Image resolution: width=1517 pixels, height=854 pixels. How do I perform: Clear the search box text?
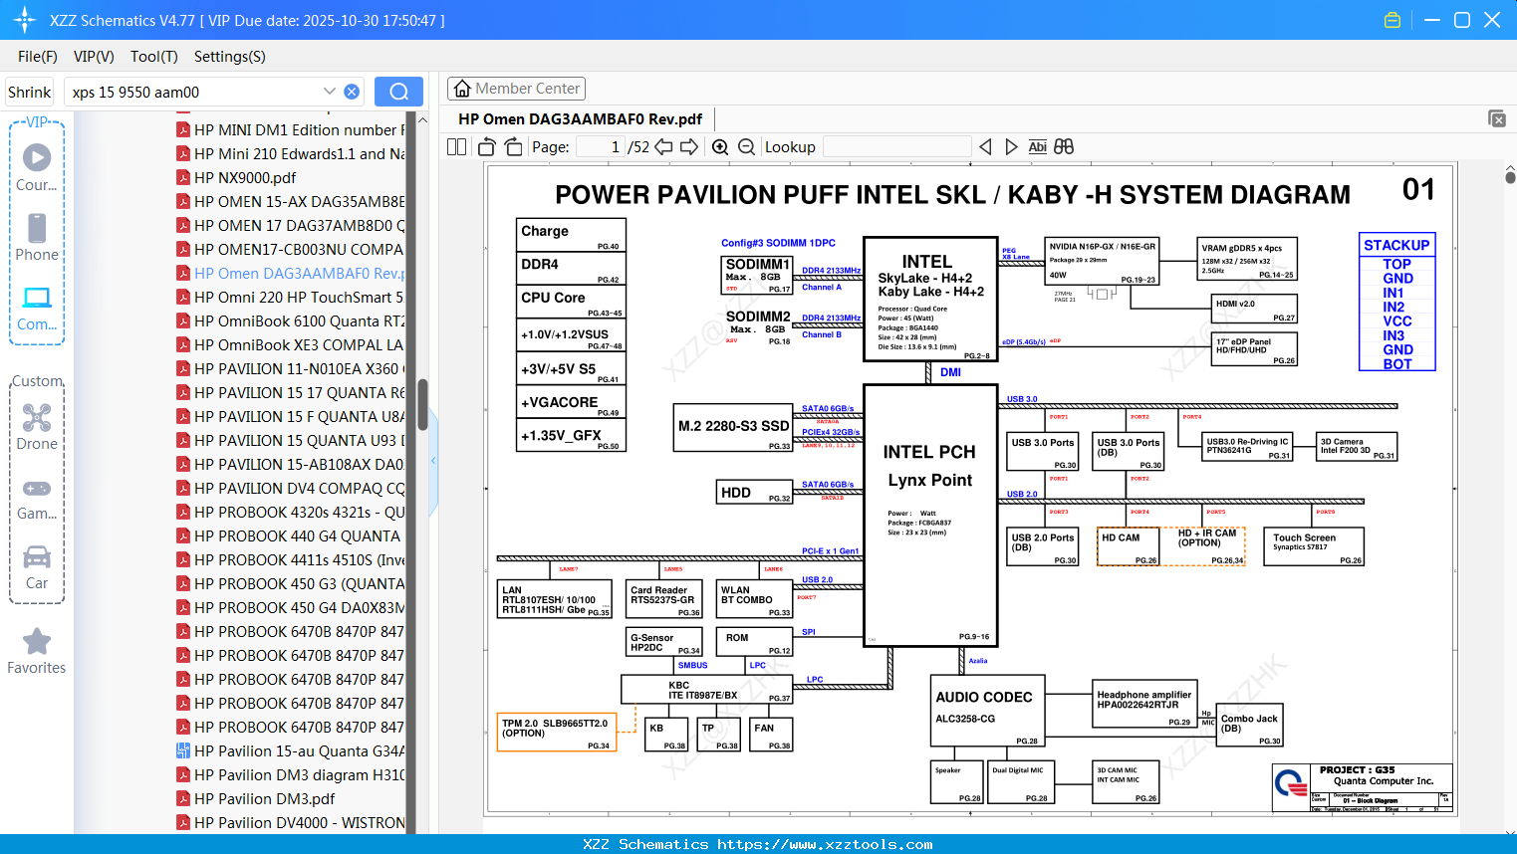(x=352, y=92)
